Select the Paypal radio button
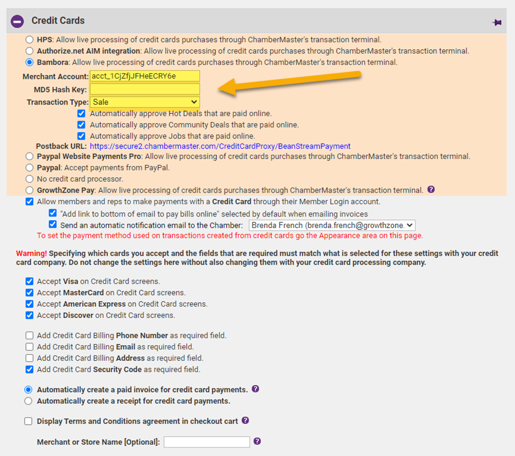 coord(30,167)
